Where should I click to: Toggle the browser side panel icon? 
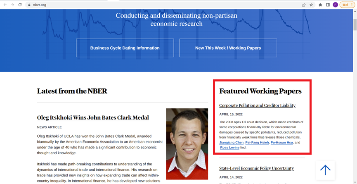pos(328,5)
